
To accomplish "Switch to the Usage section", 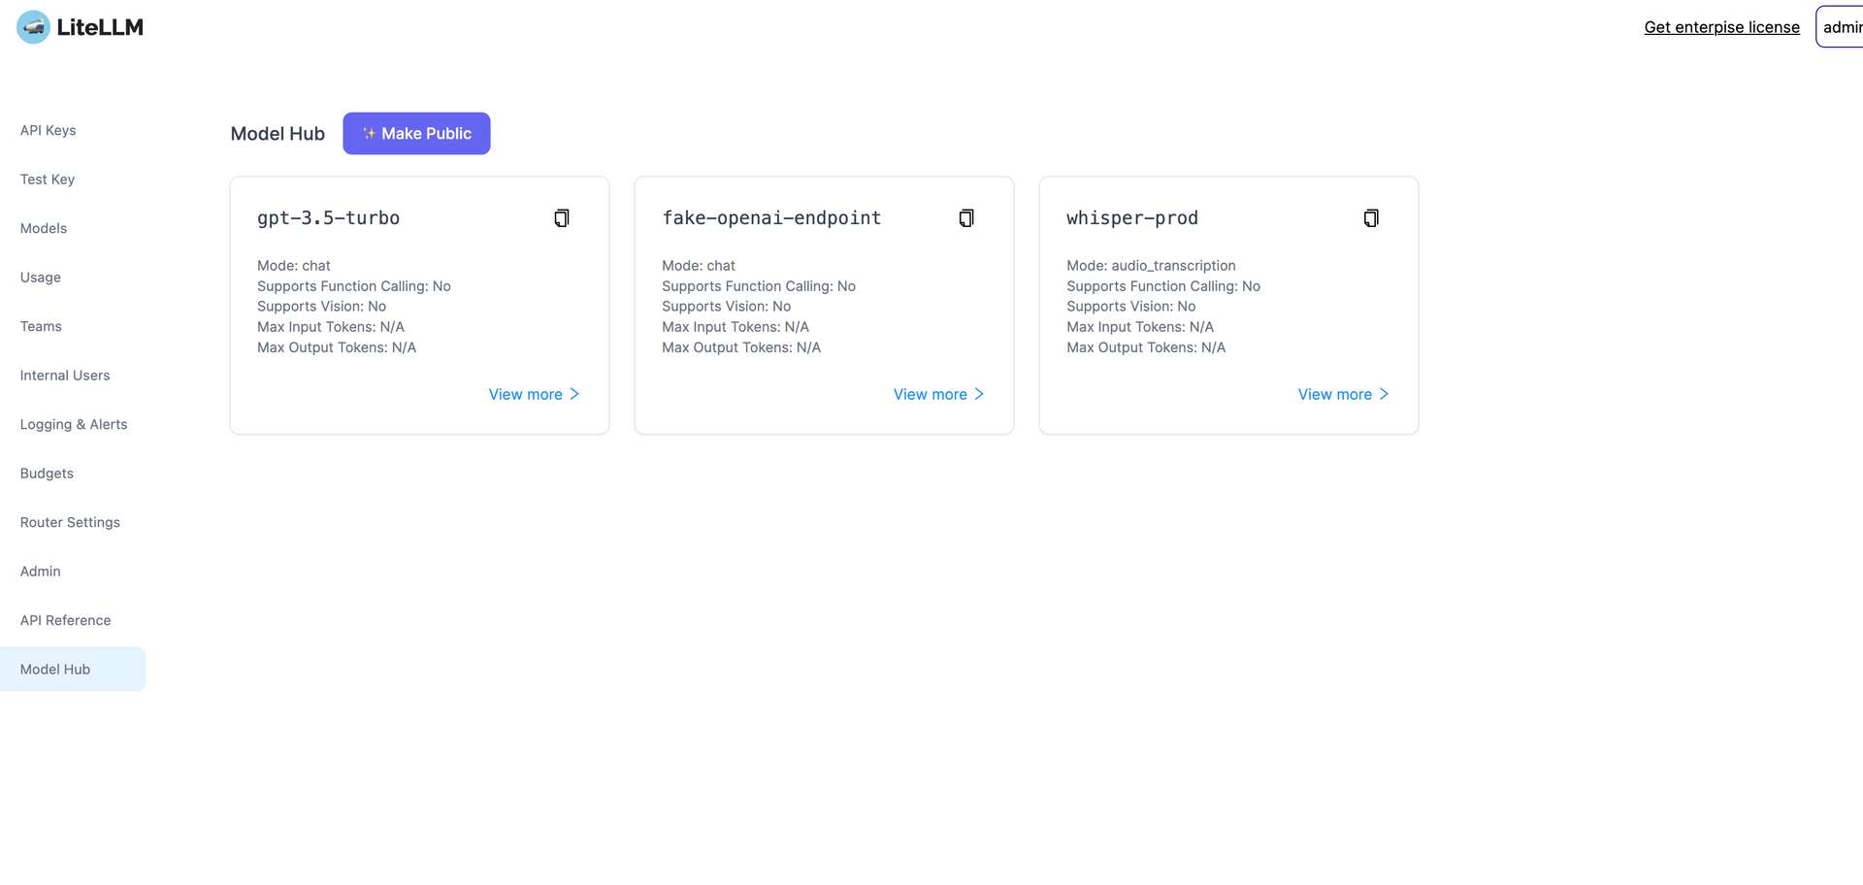I will [x=40, y=278].
